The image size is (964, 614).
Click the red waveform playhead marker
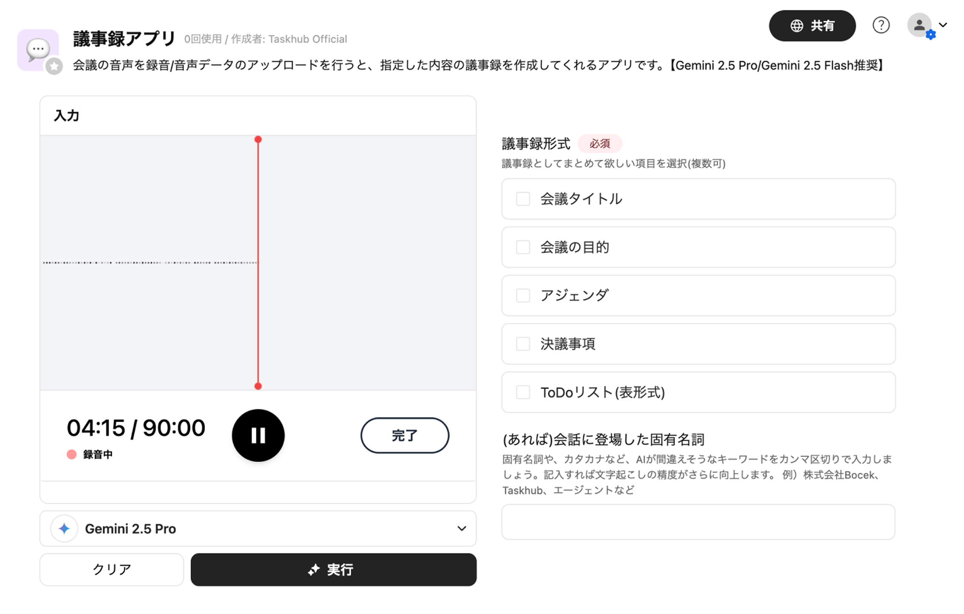[x=258, y=140]
